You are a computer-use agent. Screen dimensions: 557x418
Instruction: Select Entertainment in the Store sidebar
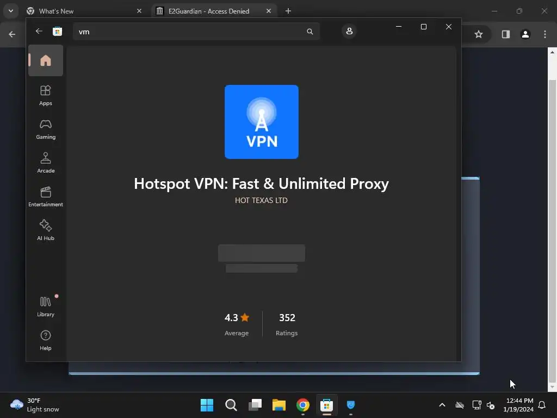tap(46, 197)
